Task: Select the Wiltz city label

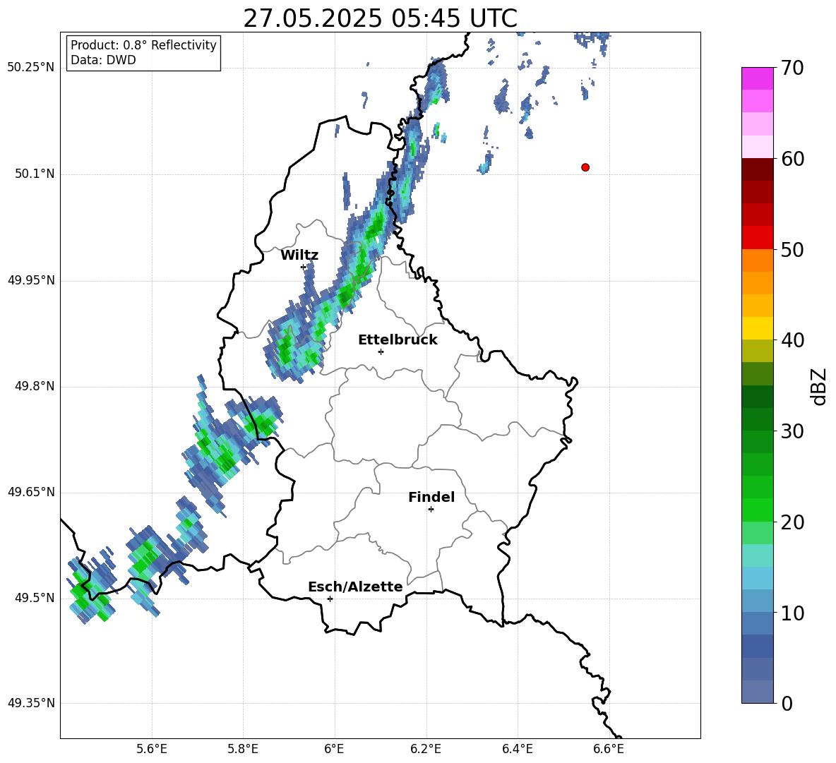Action: [x=299, y=256]
